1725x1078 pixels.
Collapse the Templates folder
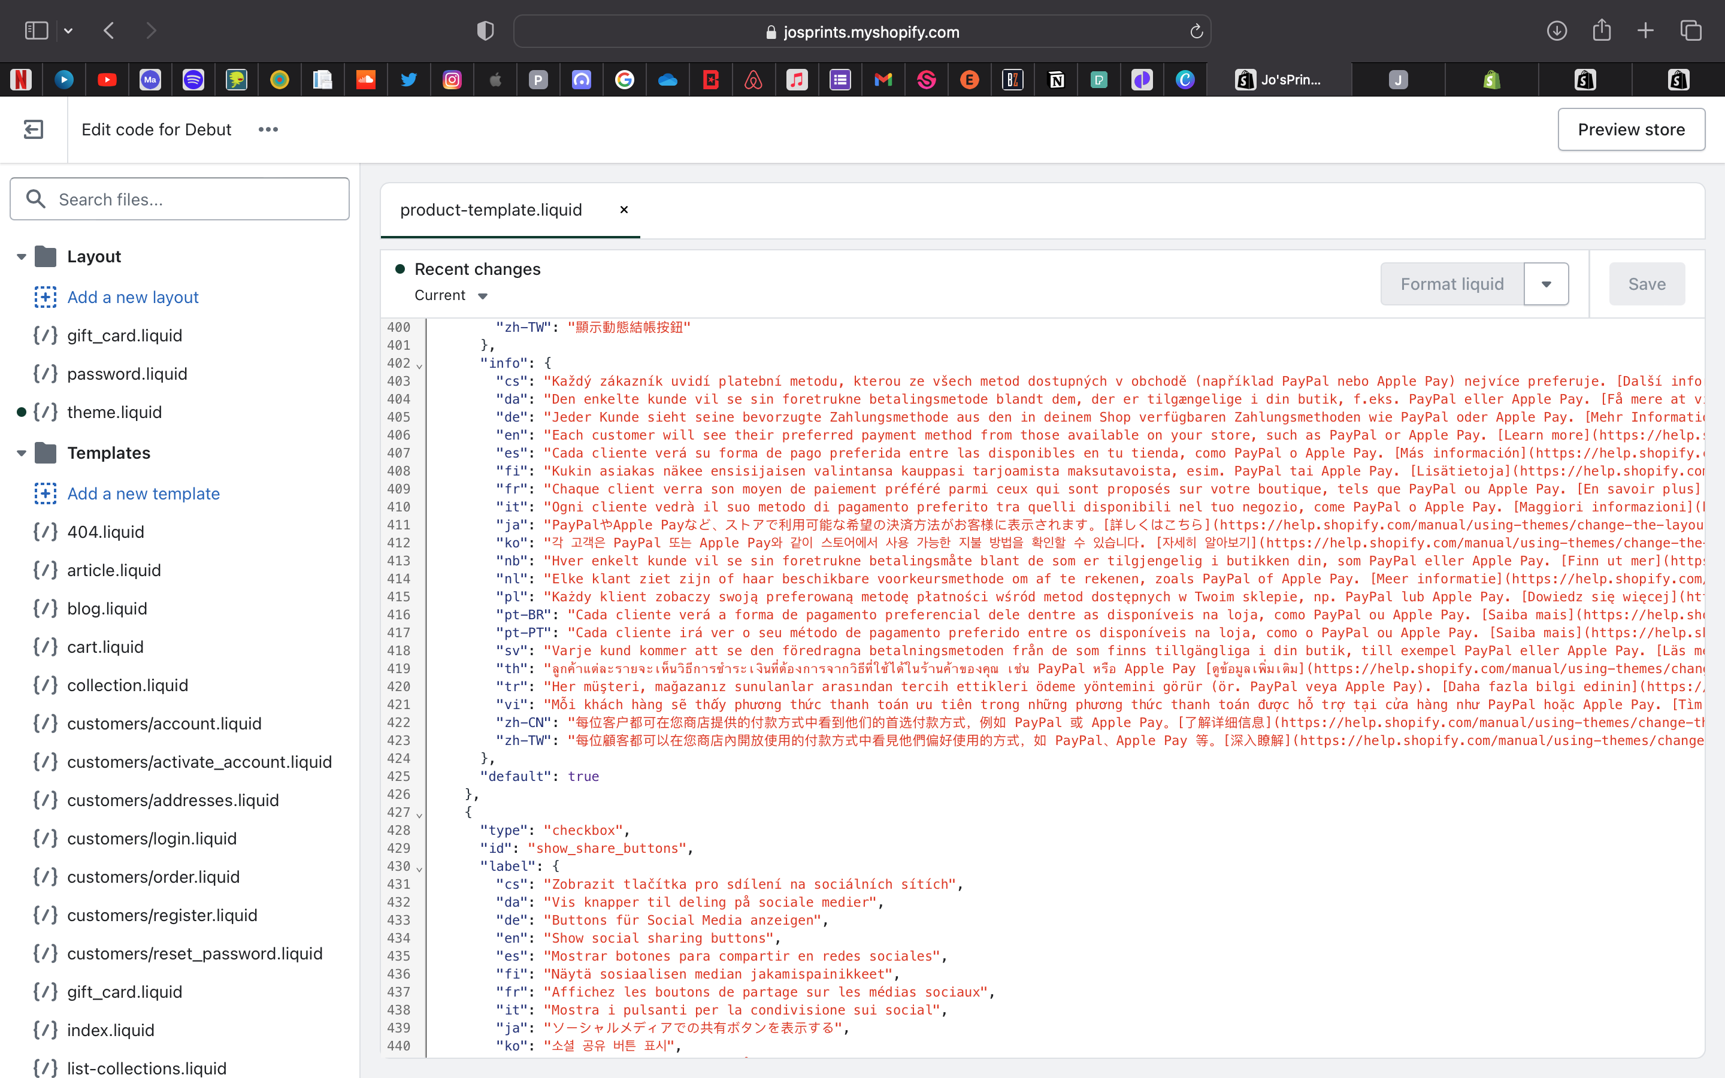[x=22, y=453]
